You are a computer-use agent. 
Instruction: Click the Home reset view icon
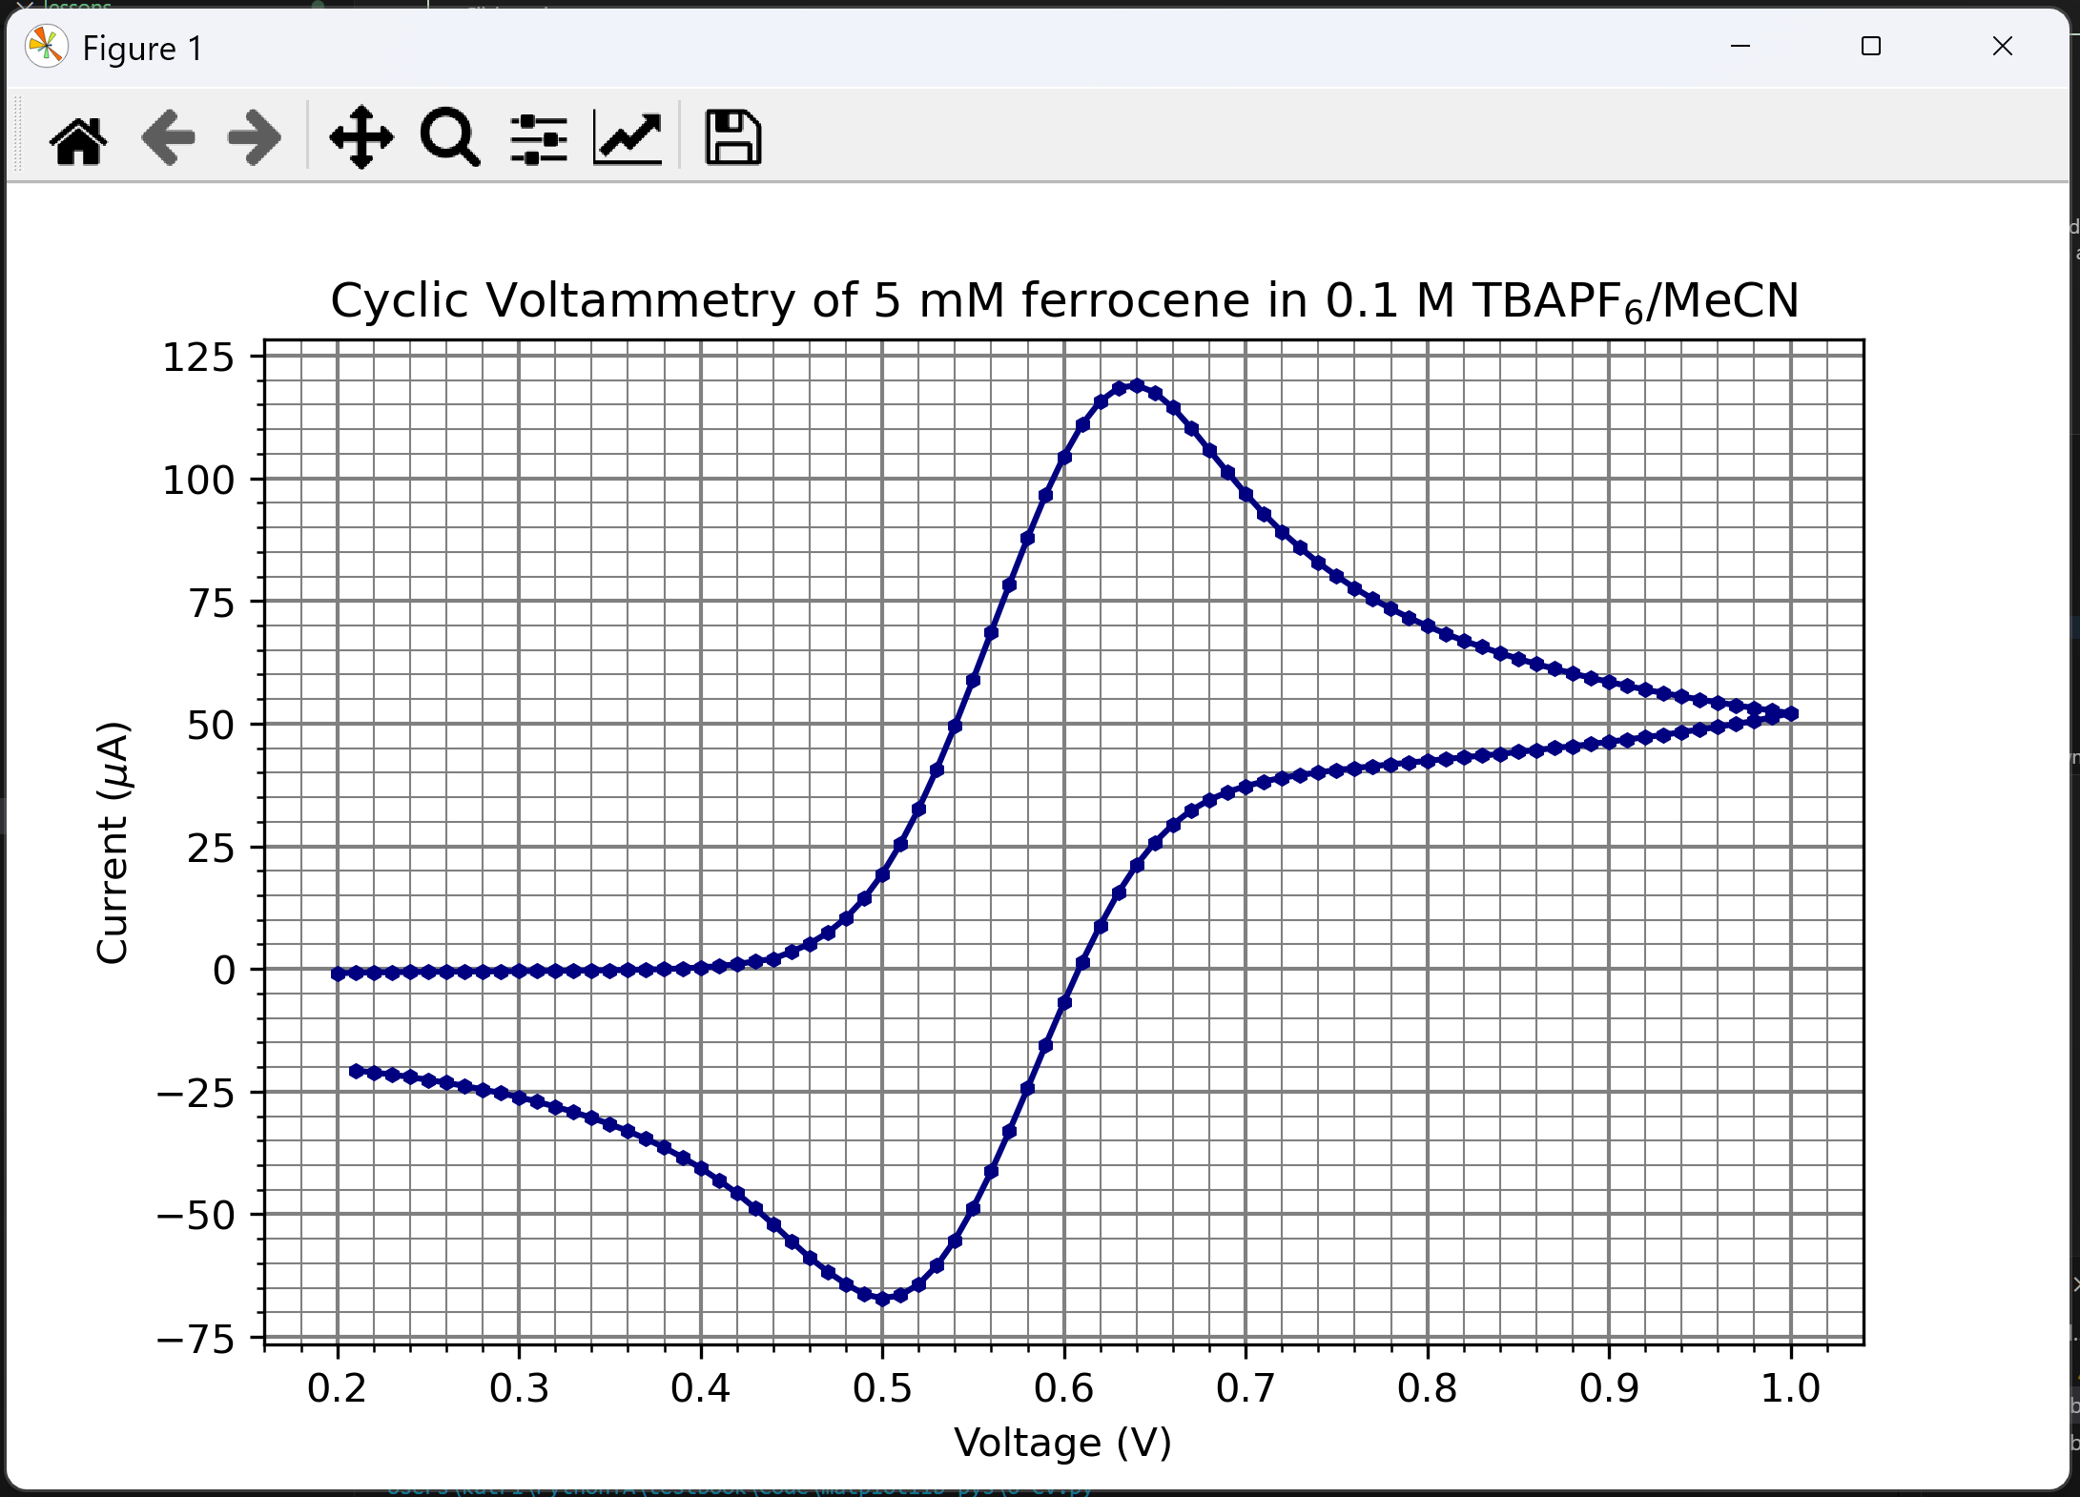78,139
